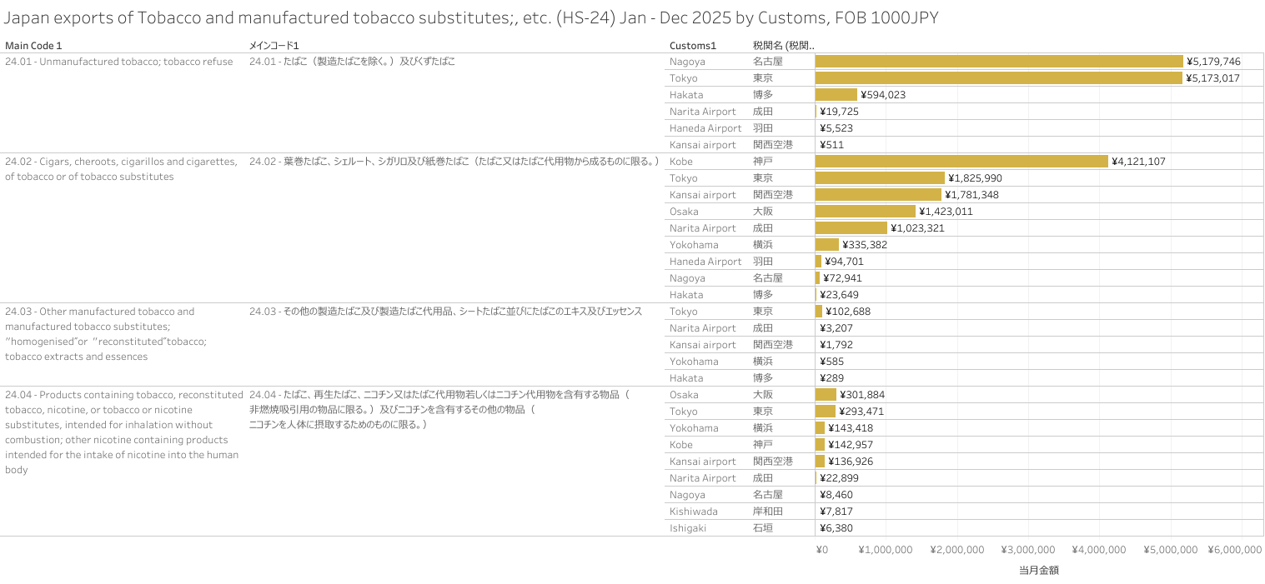
Task: Select the Kansai airport bar valued ¥1,781,348
Action: [877, 195]
